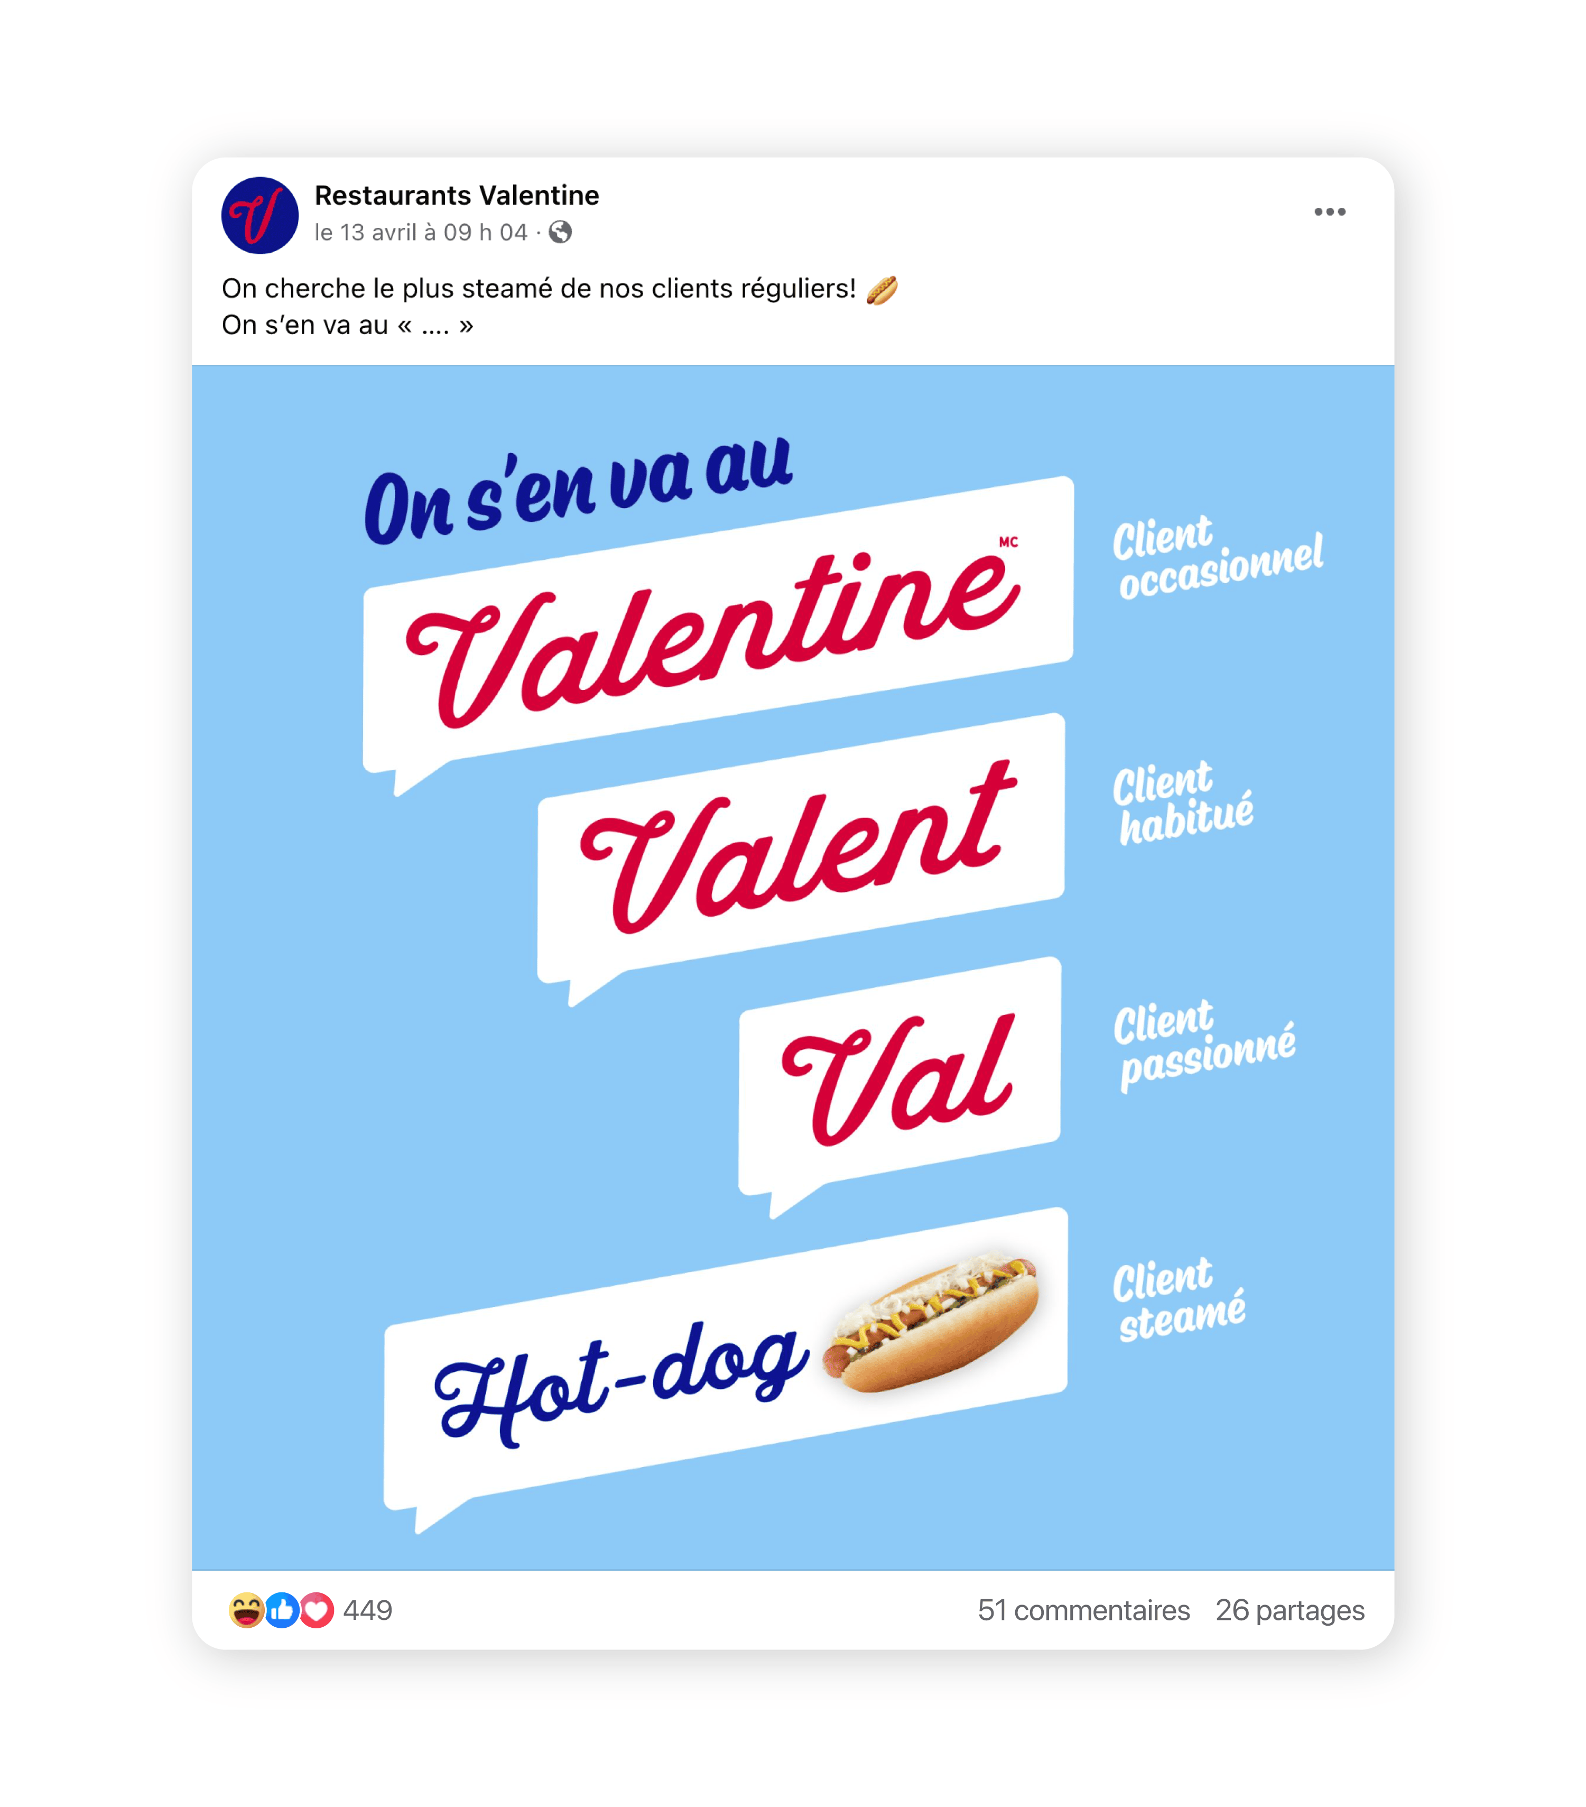
Task: Open the 51 commentaires link
Action: pyautogui.click(x=1083, y=1610)
